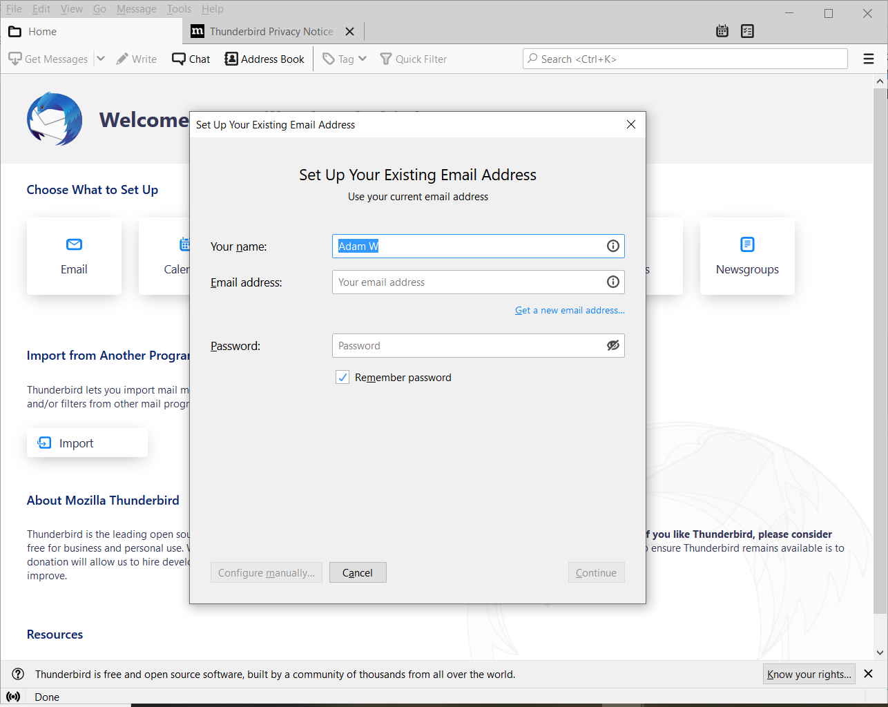
Task: Expand the Tag dropdown arrow
Action: pyautogui.click(x=363, y=59)
